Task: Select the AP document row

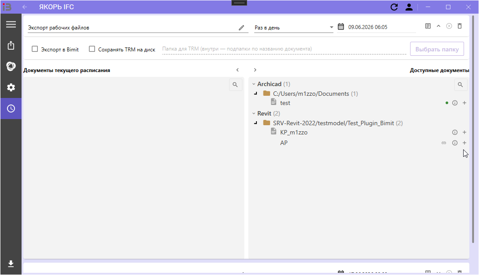Action: coord(359,143)
